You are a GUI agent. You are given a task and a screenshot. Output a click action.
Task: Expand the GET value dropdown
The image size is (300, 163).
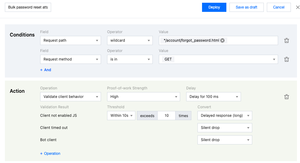click(x=218, y=59)
